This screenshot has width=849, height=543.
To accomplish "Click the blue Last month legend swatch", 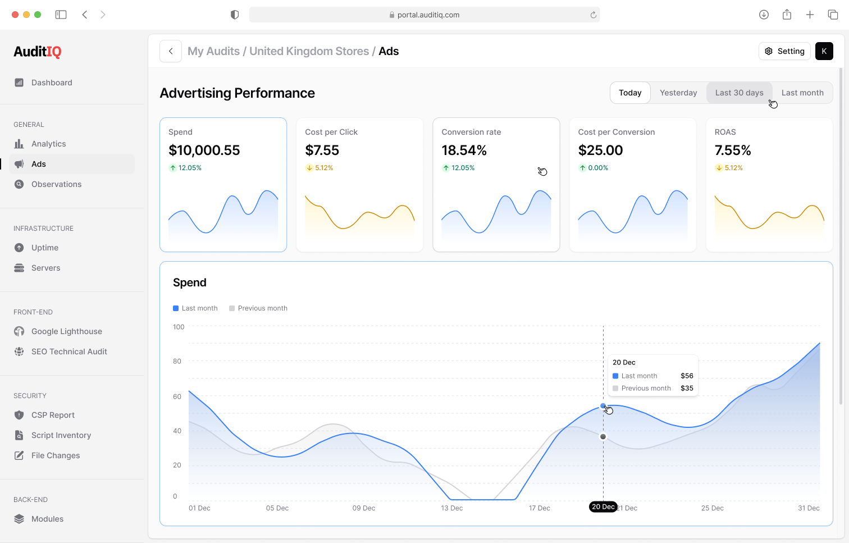I will pos(176,308).
